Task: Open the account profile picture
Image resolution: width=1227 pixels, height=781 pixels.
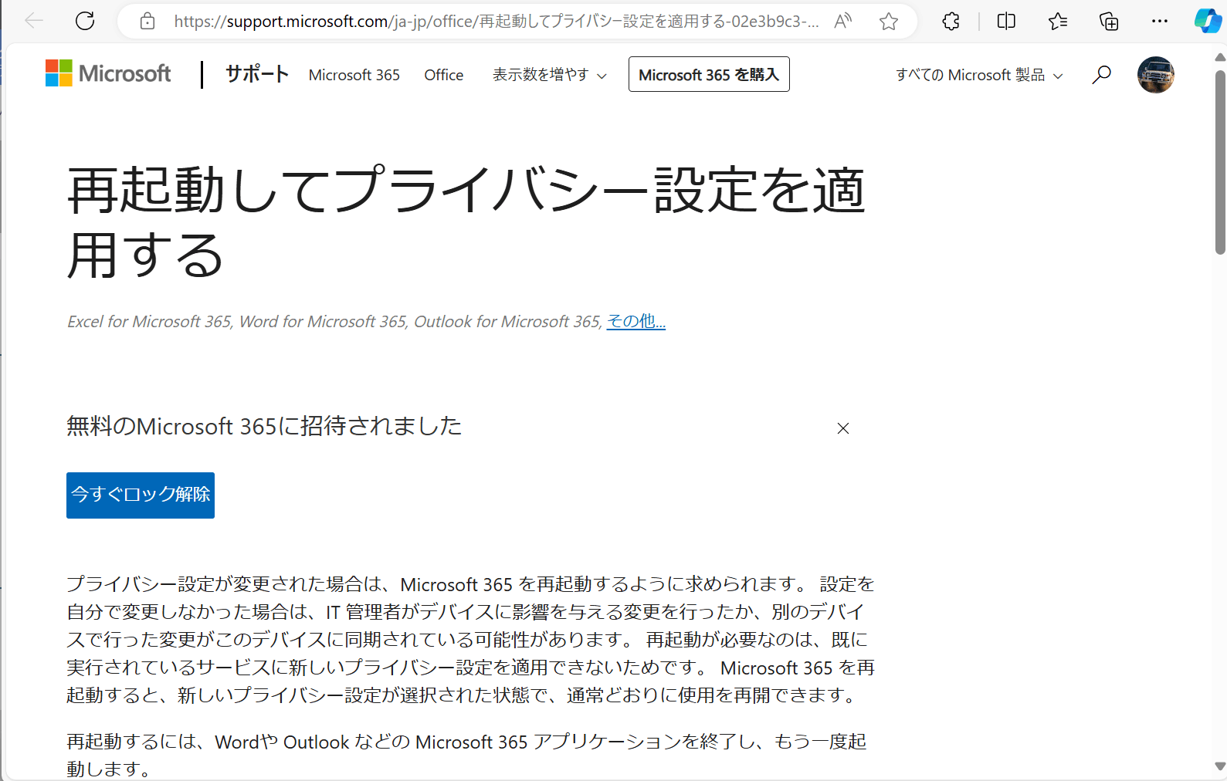Action: (x=1156, y=75)
